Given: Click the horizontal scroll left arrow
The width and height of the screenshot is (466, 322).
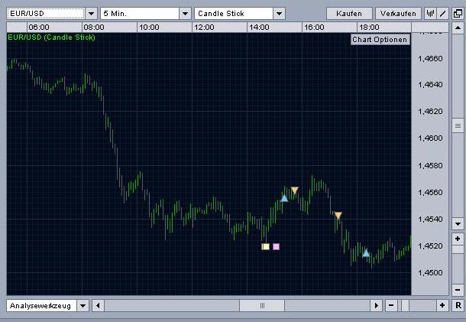Looking at the screenshot, I should tap(98, 306).
